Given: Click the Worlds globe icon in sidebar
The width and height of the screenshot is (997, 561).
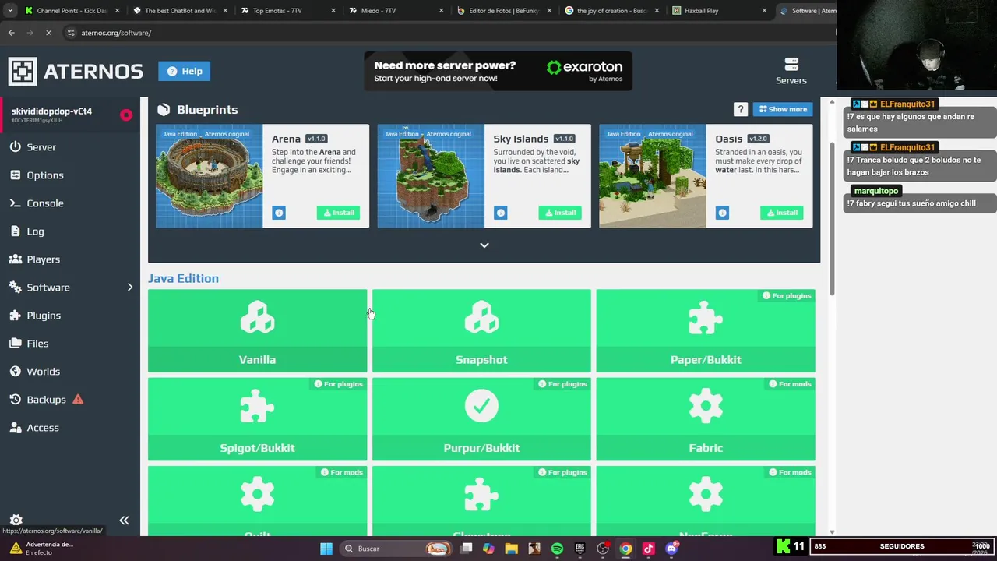Looking at the screenshot, I should 16,372.
